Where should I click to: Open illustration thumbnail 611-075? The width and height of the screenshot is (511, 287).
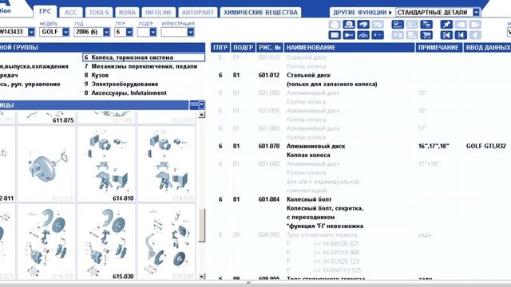click(x=46, y=117)
